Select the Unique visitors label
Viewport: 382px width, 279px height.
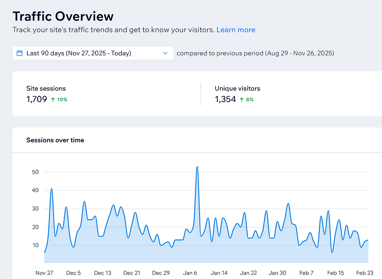(237, 88)
